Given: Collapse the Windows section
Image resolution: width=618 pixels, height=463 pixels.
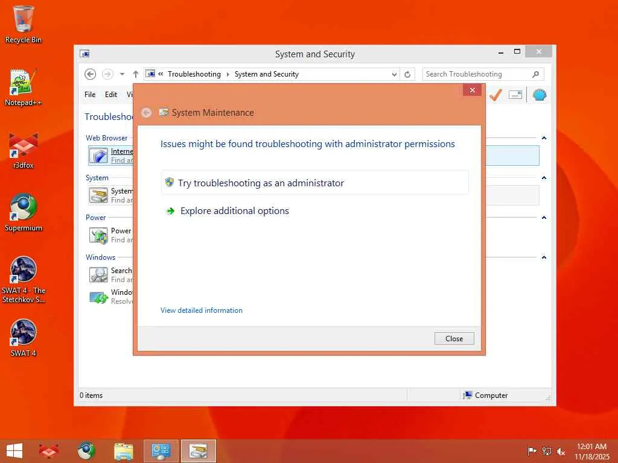Looking at the screenshot, I should coord(544,257).
